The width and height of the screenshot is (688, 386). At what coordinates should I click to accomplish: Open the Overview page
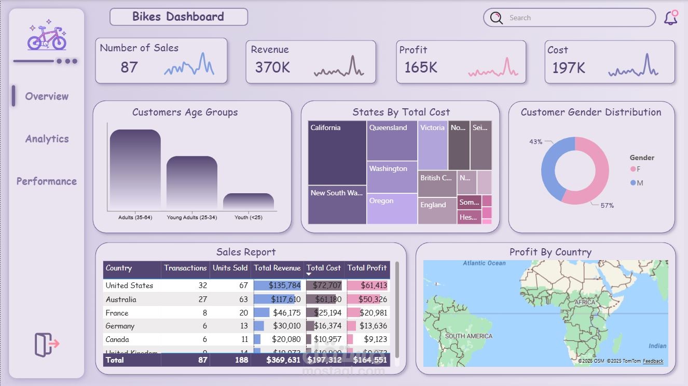[x=47, y=96]
